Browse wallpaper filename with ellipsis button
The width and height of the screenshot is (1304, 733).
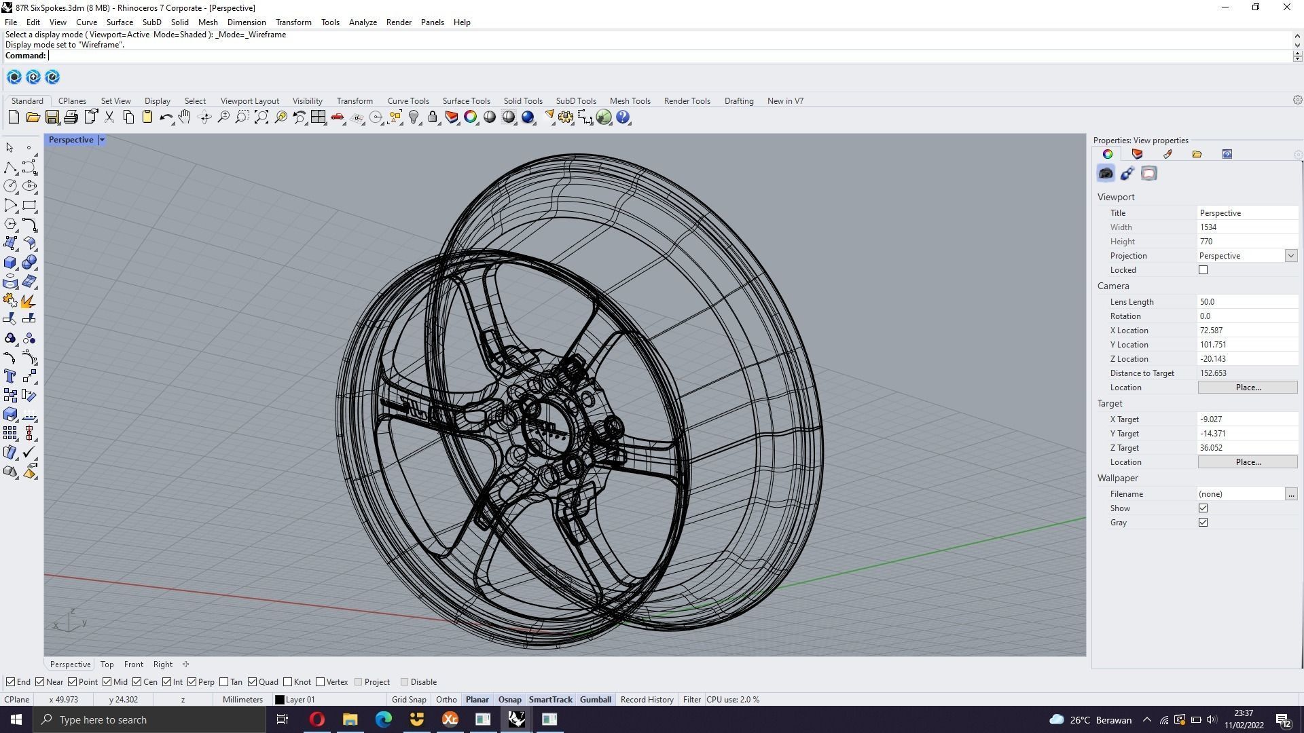1290,494
